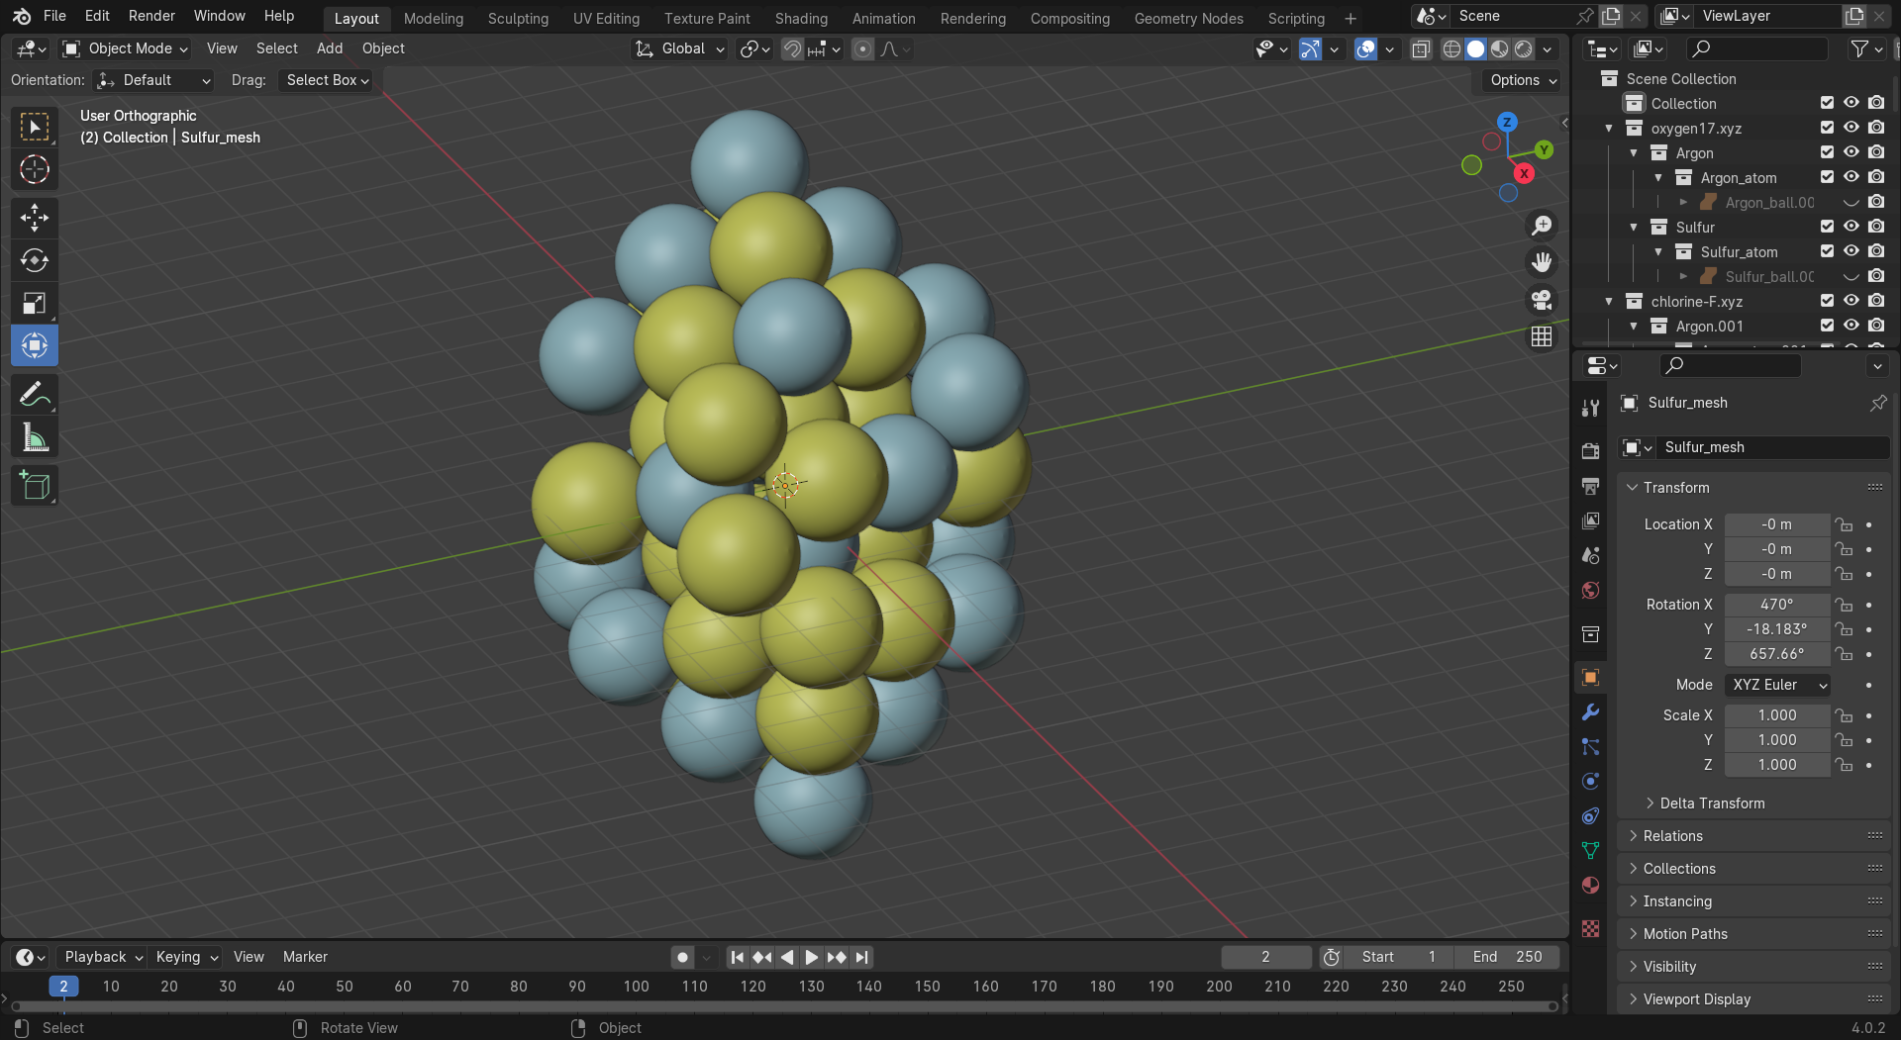Choose the Annotate pencil tool

pos(35,395)
